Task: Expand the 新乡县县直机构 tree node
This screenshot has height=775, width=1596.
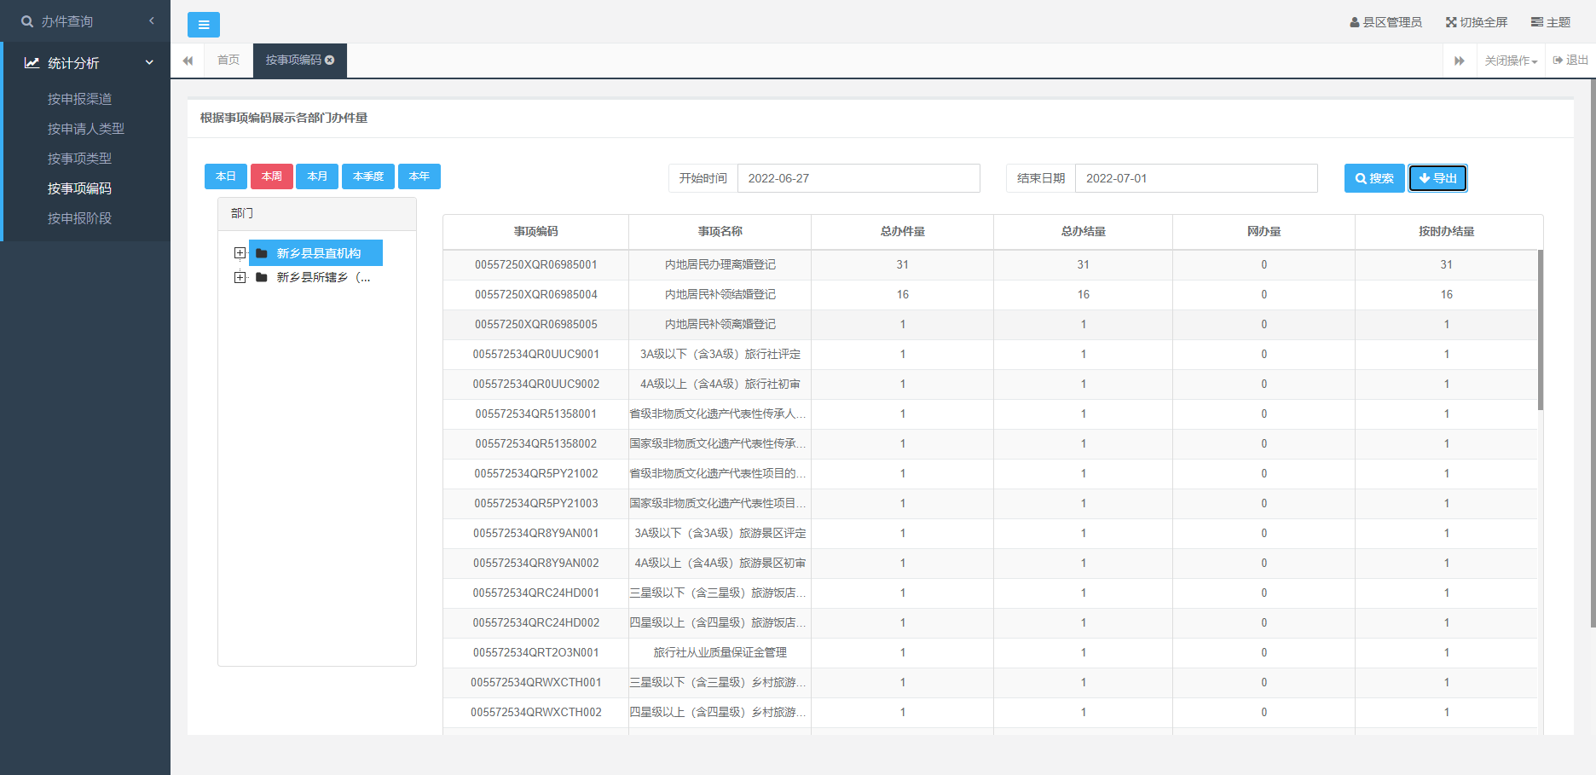Action: (240, 253)
